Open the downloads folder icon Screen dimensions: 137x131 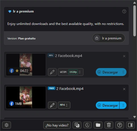pos(98,125)
